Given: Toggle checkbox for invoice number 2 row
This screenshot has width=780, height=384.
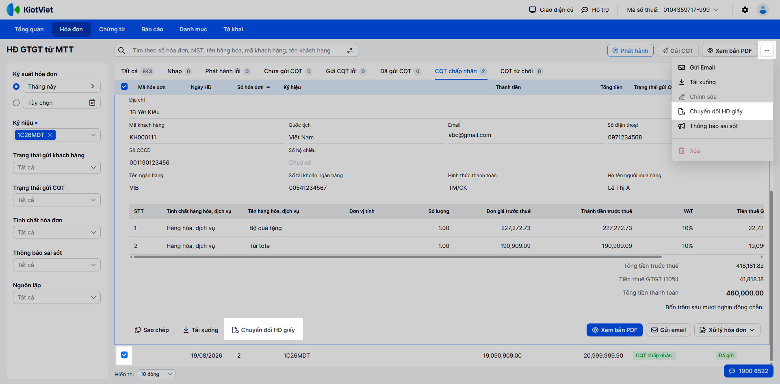Looking at the screenshot, I should [124, 355].
